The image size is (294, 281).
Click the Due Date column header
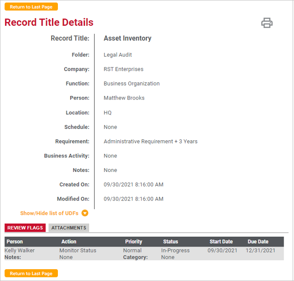click(258, 242)
